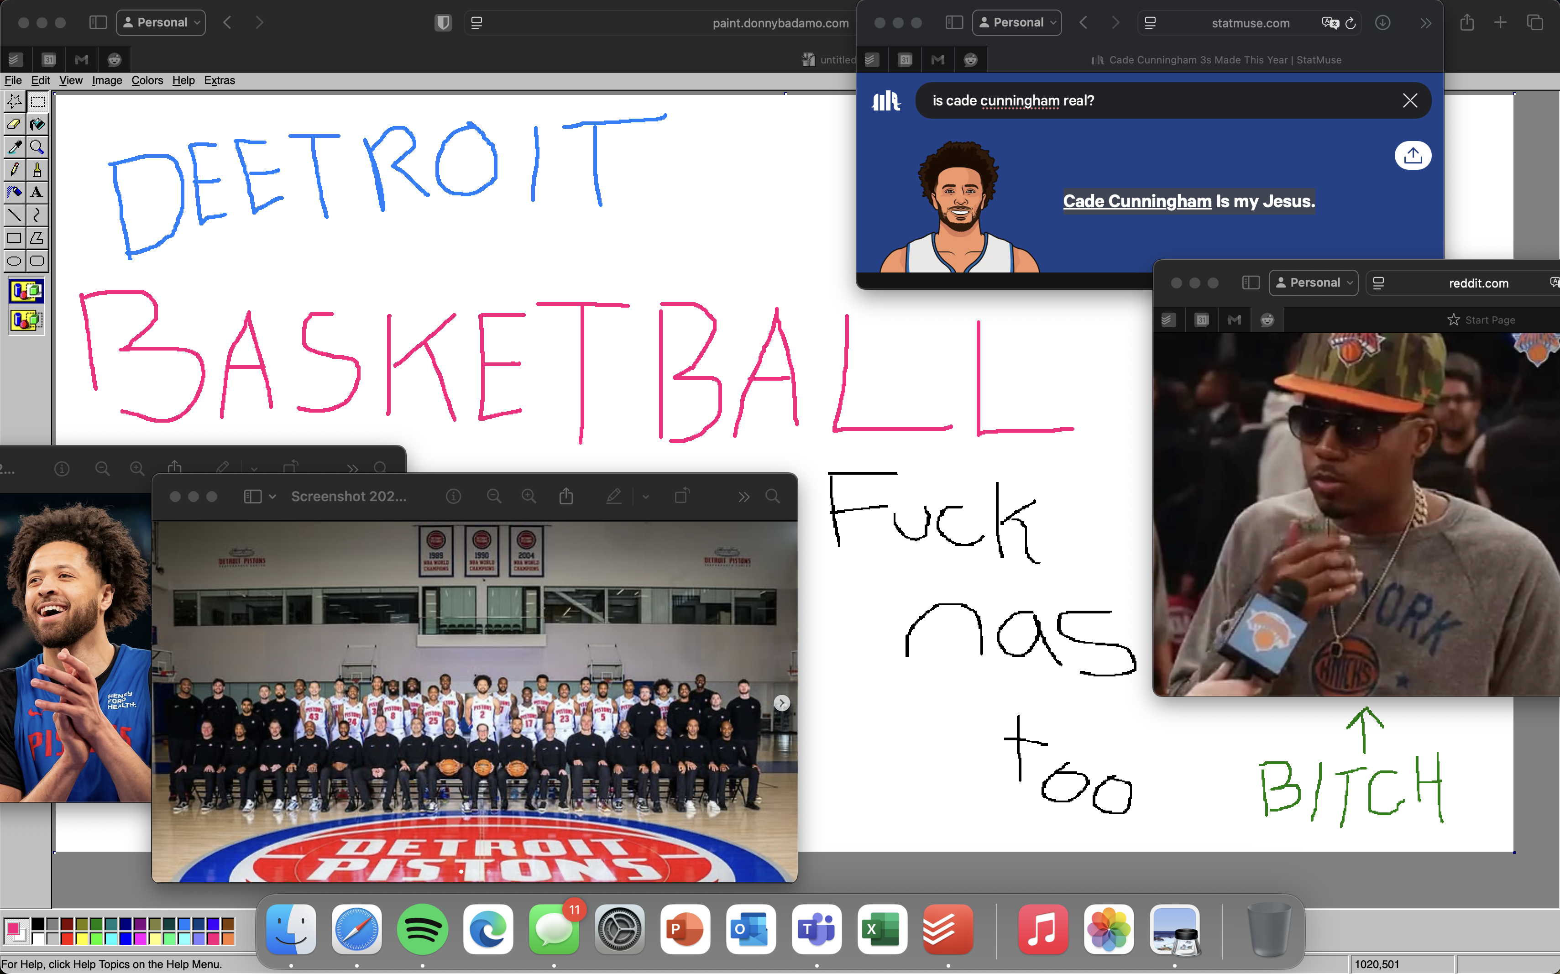Enable opaque selection mode option
This screenshot has height=974, width=1560.
pyautogui.click(x=26, y=292)
